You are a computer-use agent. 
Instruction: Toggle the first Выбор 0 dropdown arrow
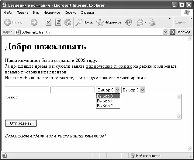tap(117, 90)
